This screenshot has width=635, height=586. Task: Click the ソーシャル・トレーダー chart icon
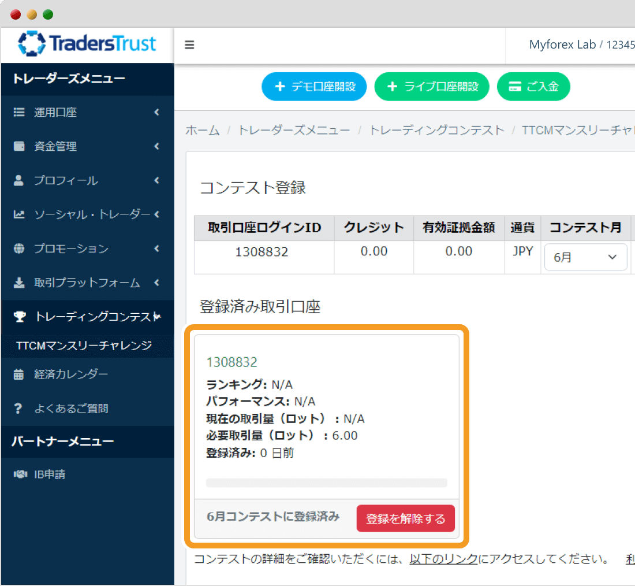coord(19,214)
